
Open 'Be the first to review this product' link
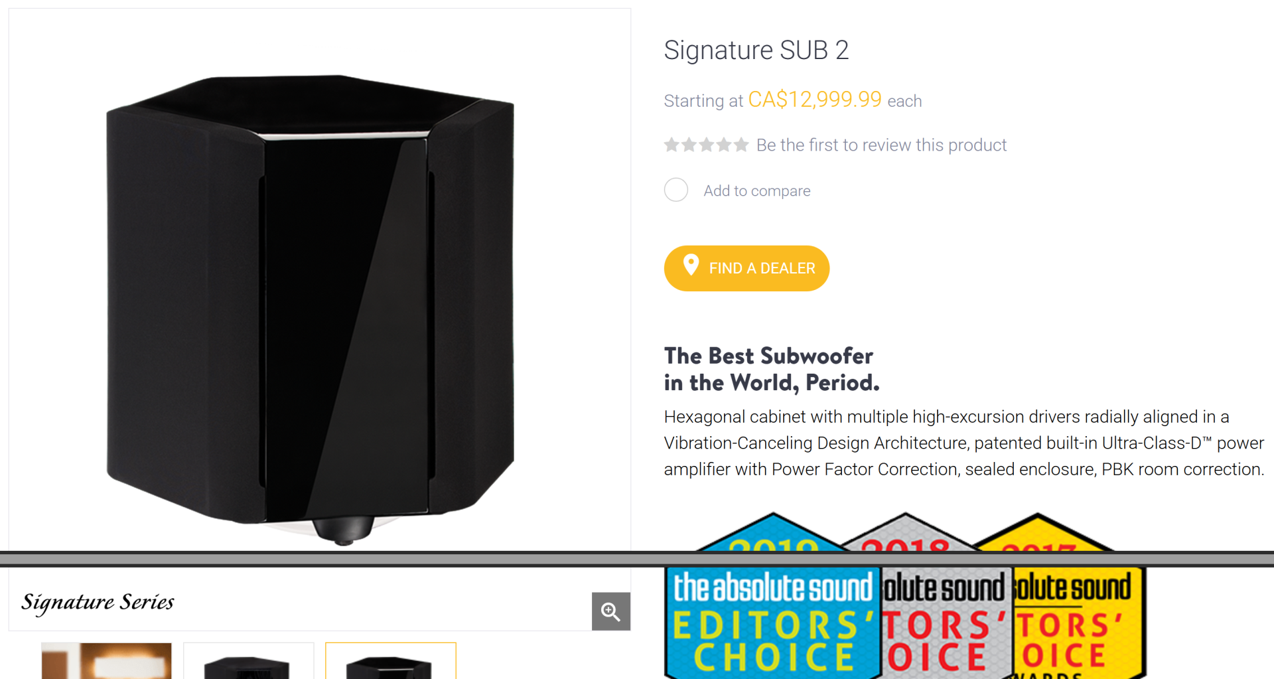coord(881,145)
